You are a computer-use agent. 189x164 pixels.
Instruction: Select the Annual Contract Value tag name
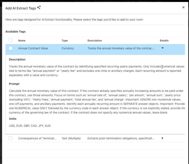(33, 48)
